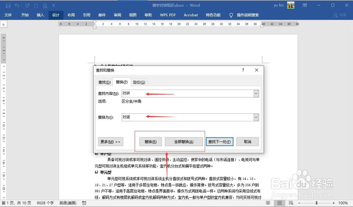Activate the 操作说明搜索 Tell Me search
The width and height of the screenshot is (353, 207).
click(x=247, y=15)
